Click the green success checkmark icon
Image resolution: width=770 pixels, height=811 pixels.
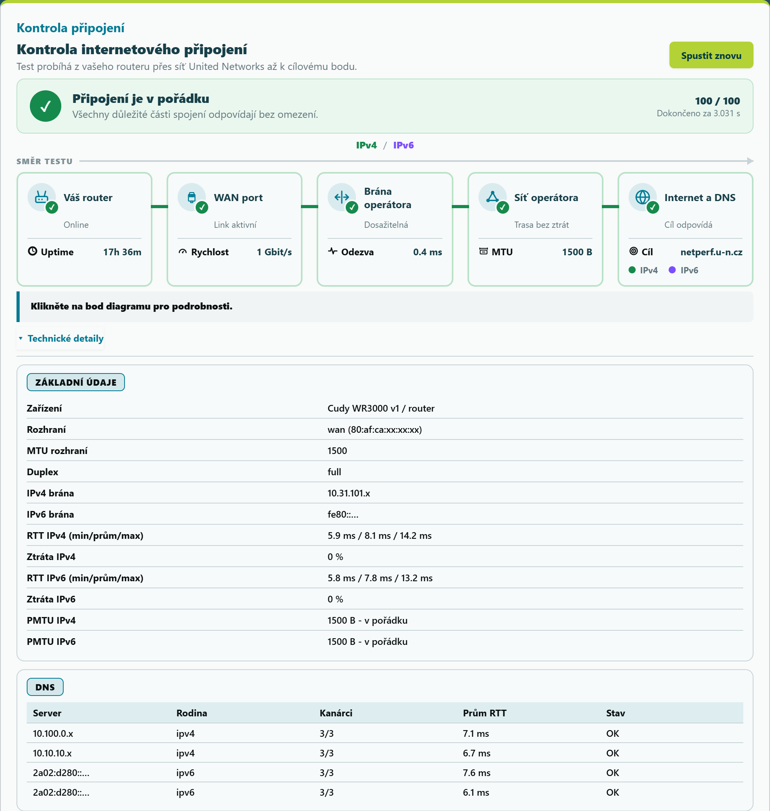tap(46, 106)
